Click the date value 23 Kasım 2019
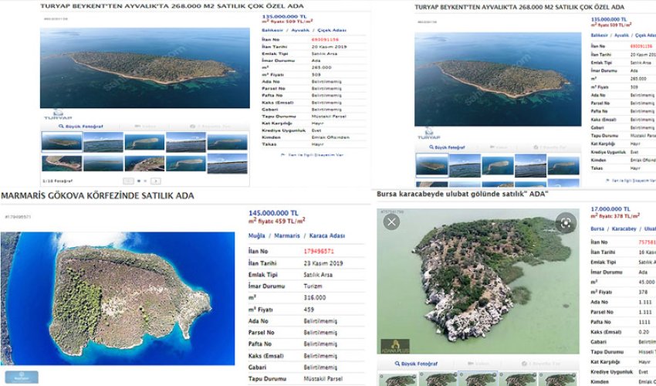Screen dimensions: 656x386 323,263
